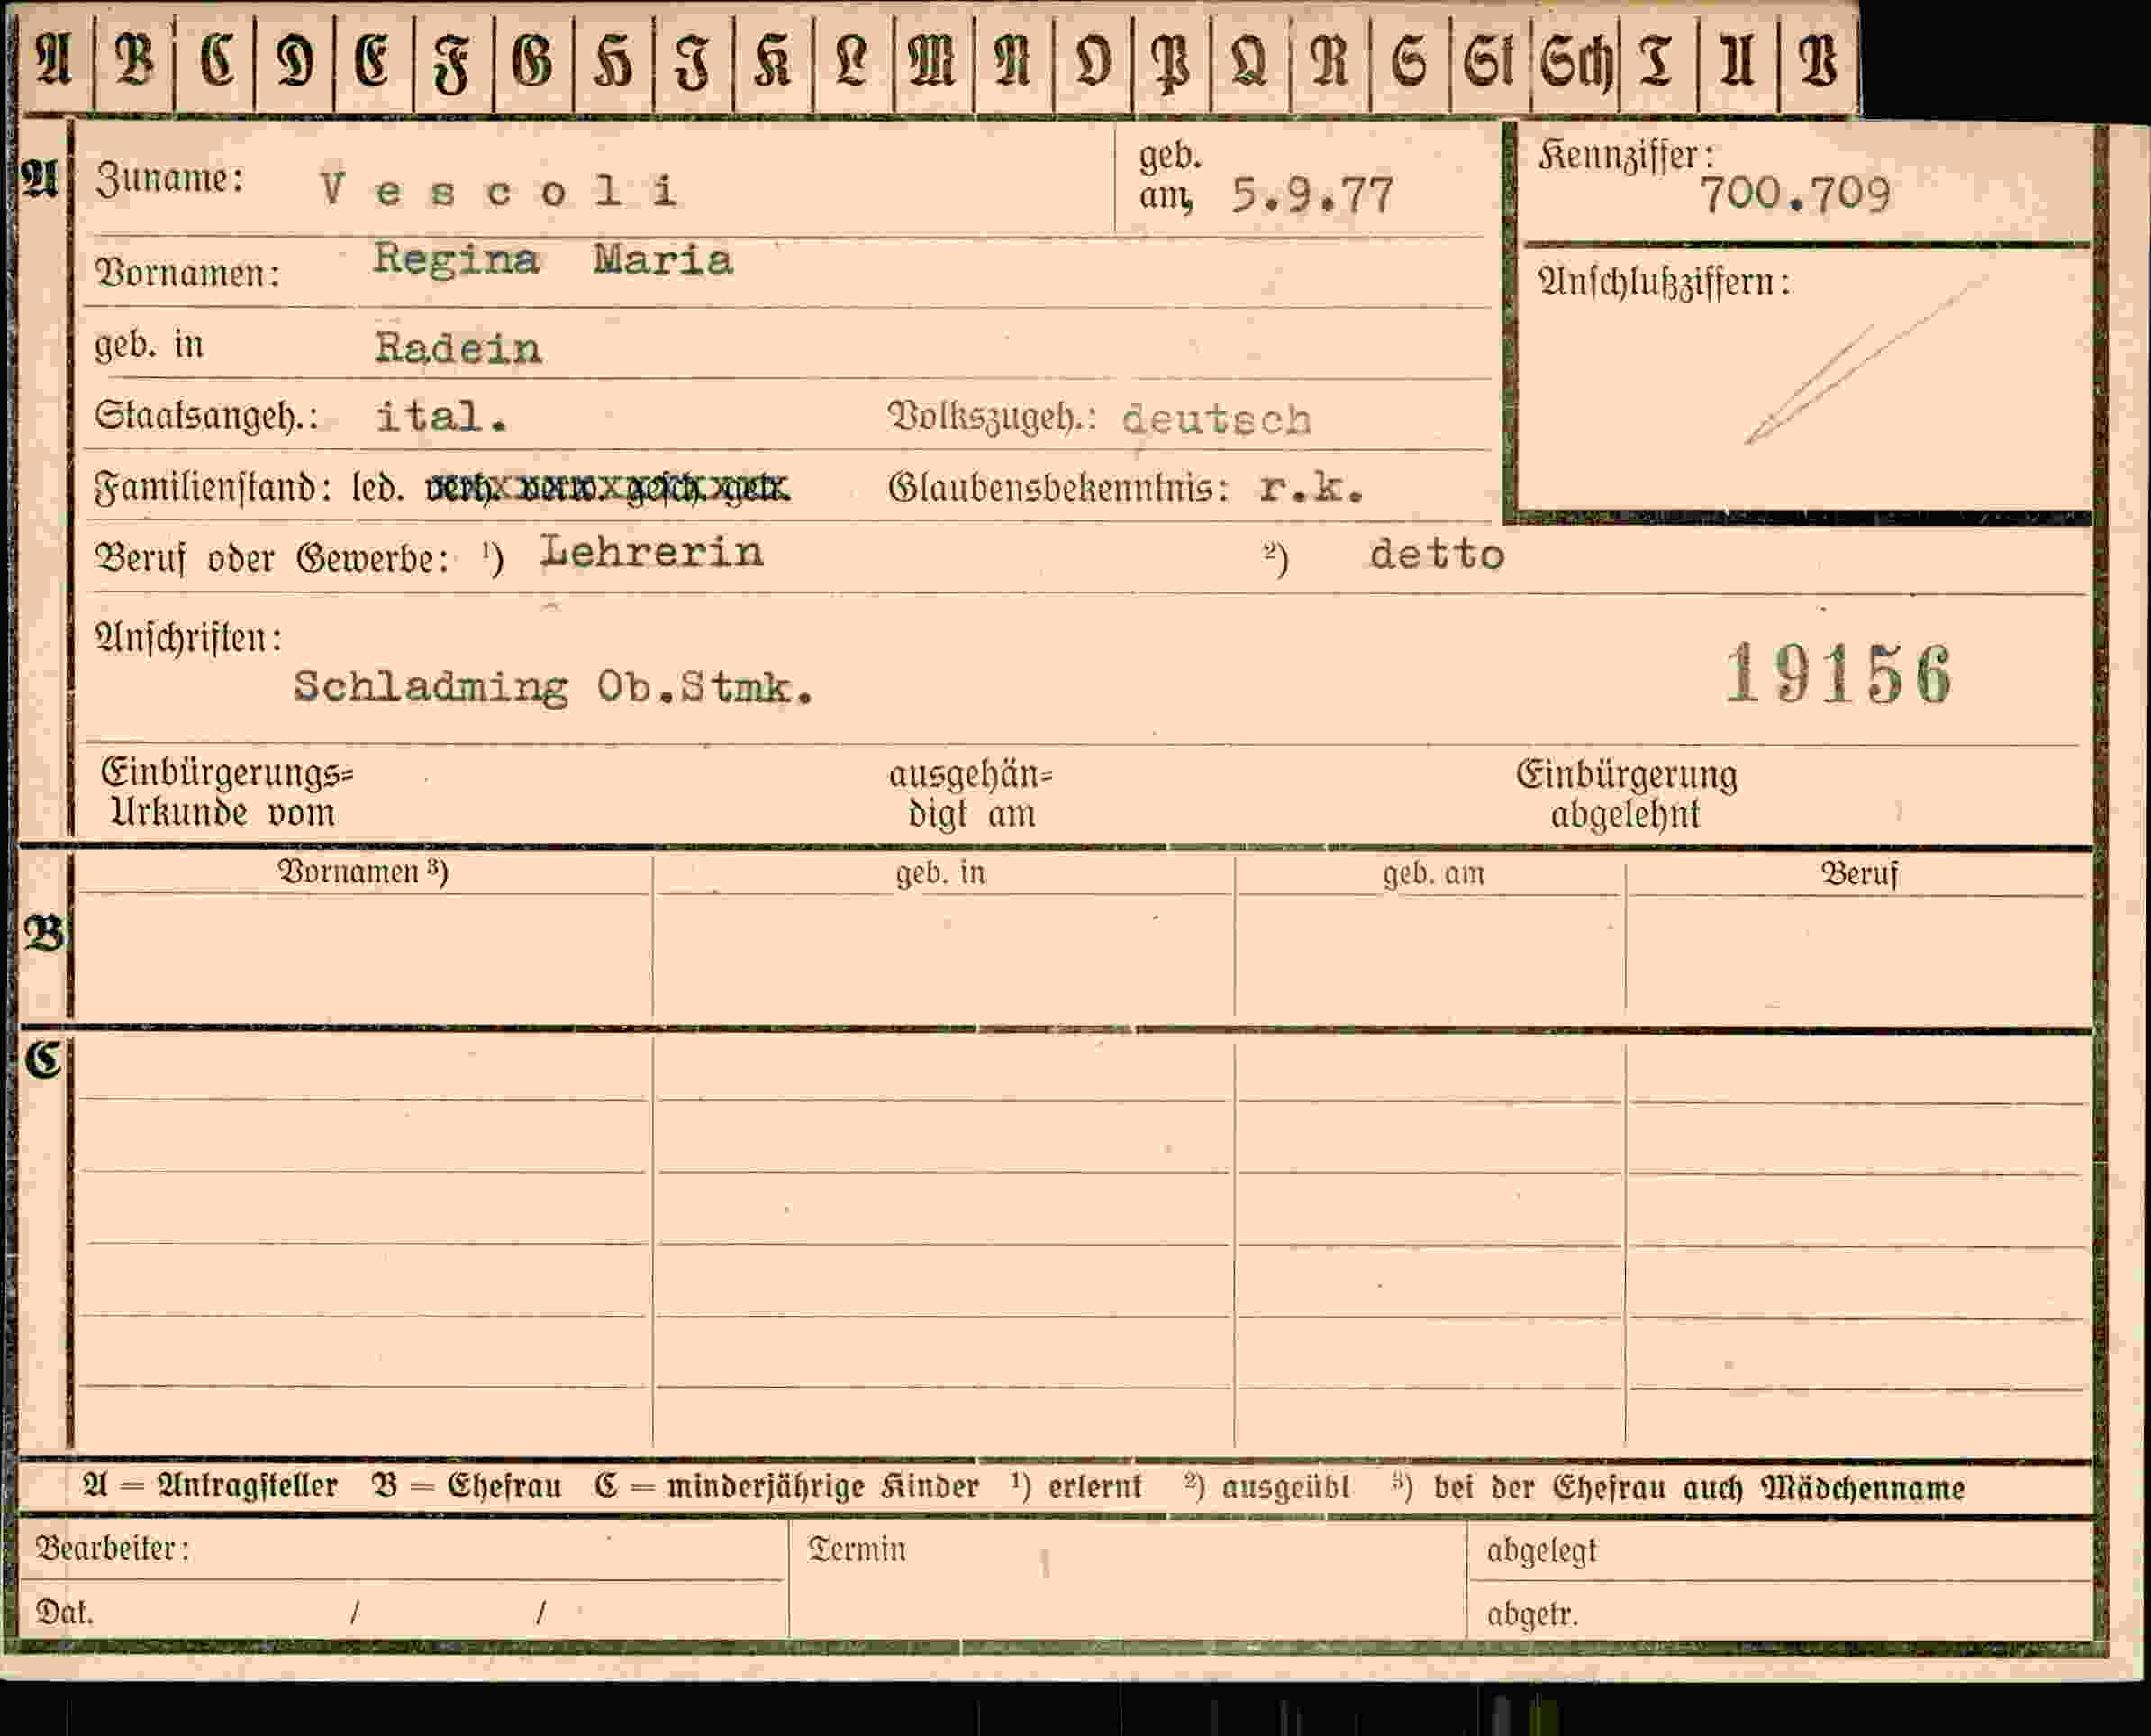Screen dimensions: 2151x1736
Task: Click 'Einbürgerungs-Urkunde vom' label
Action: (x=226, y=792)
